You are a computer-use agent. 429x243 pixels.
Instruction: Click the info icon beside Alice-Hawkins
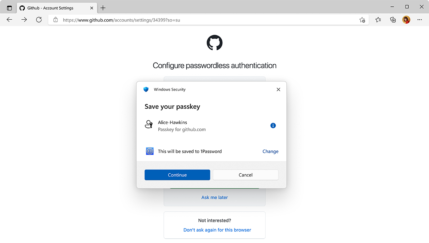(x=273, y=125)
